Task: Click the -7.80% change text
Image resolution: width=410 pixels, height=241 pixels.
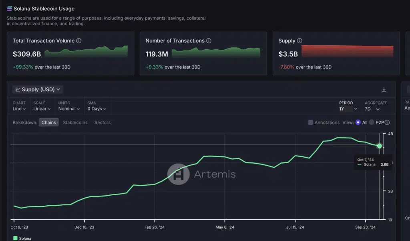Action: pos(286,67)
